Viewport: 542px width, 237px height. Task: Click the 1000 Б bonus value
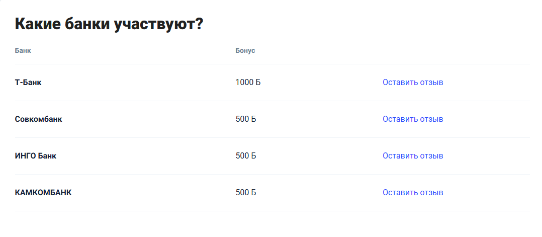pos(248,83)
